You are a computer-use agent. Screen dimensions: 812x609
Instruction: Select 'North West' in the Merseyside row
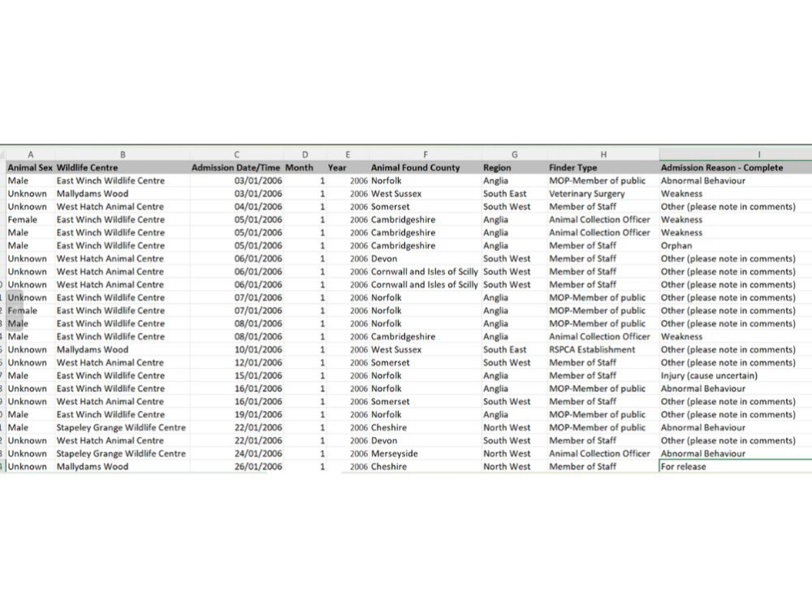514,454
